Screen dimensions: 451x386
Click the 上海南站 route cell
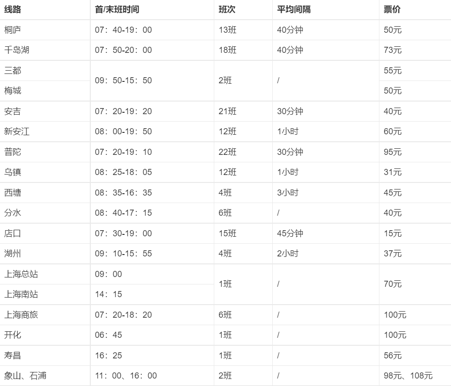tap(21, 294)
